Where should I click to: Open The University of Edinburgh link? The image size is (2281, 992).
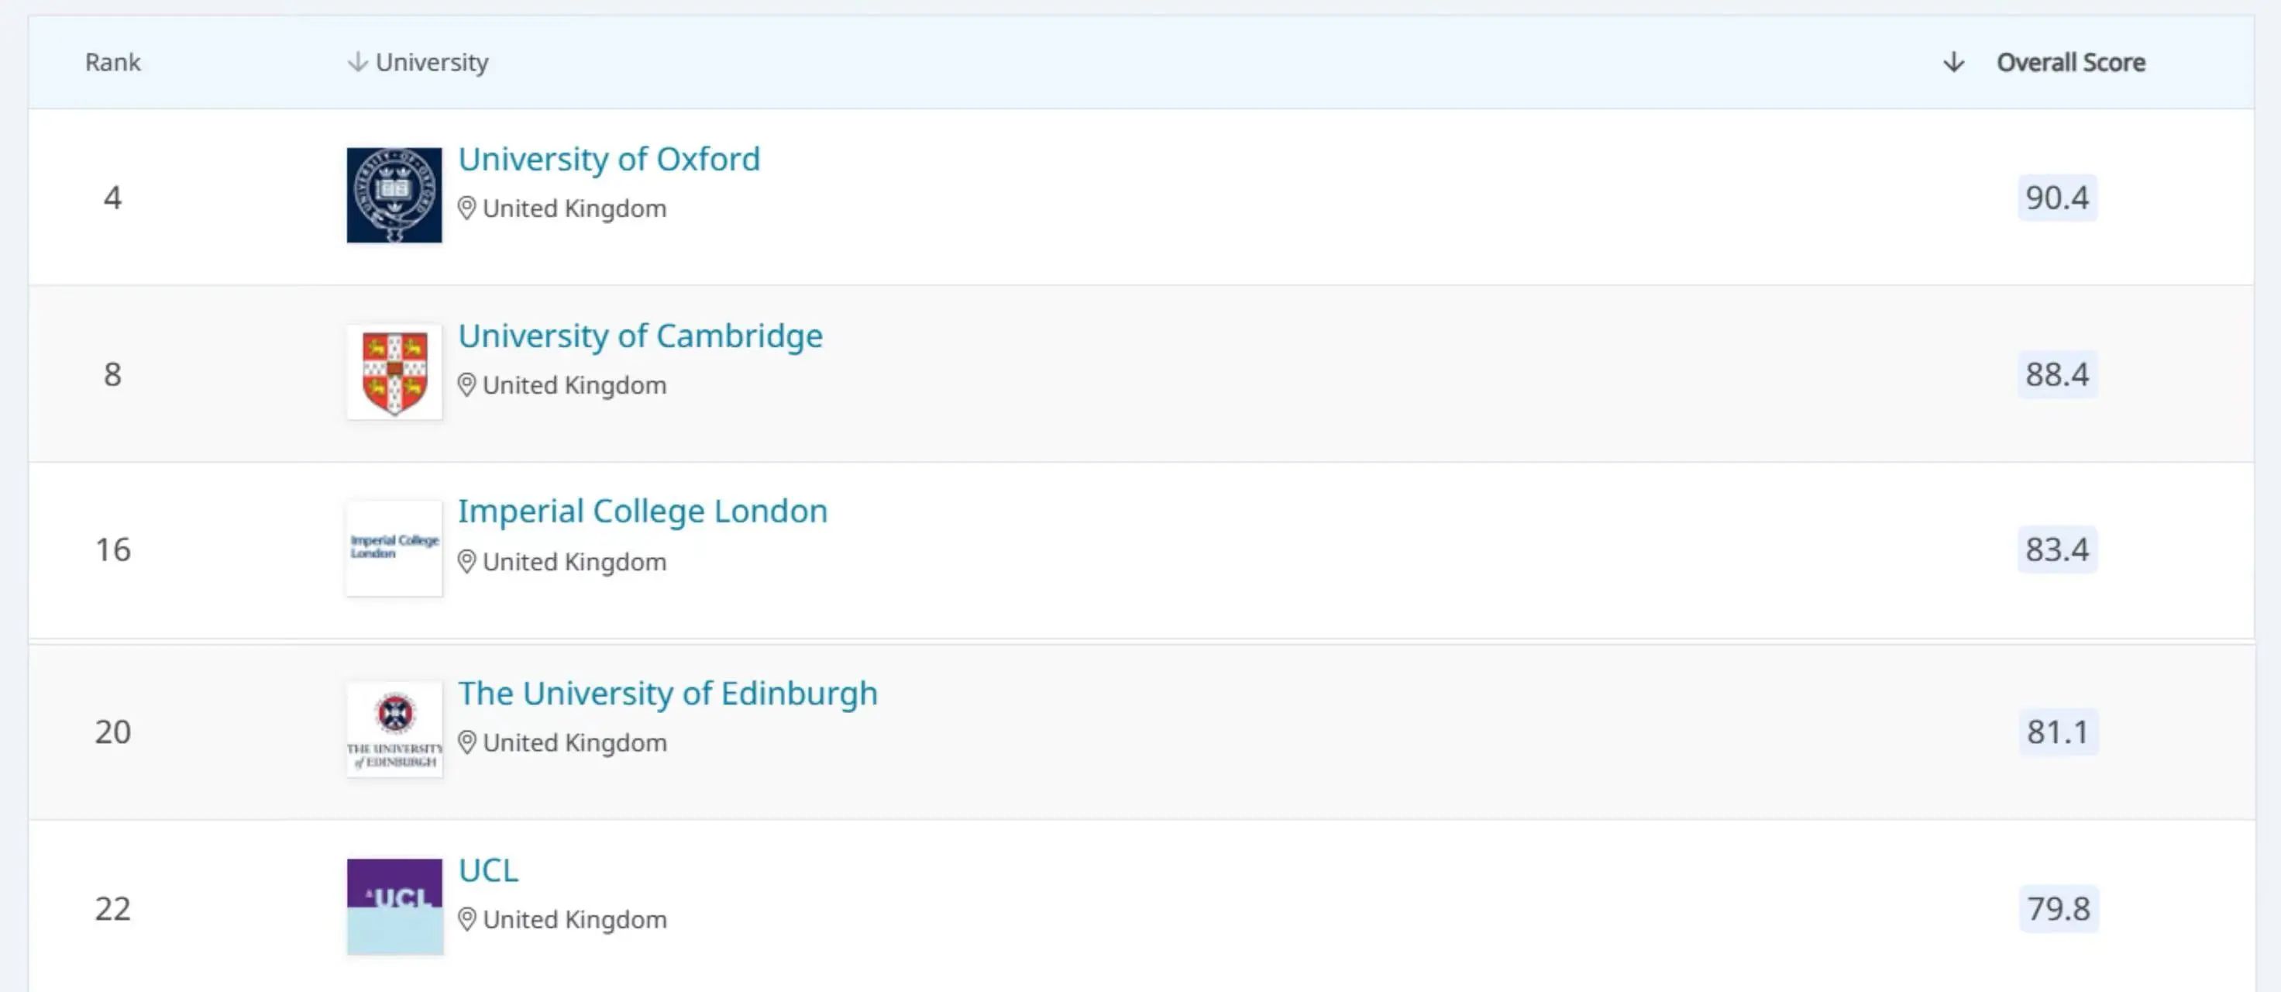click(667, 694)
